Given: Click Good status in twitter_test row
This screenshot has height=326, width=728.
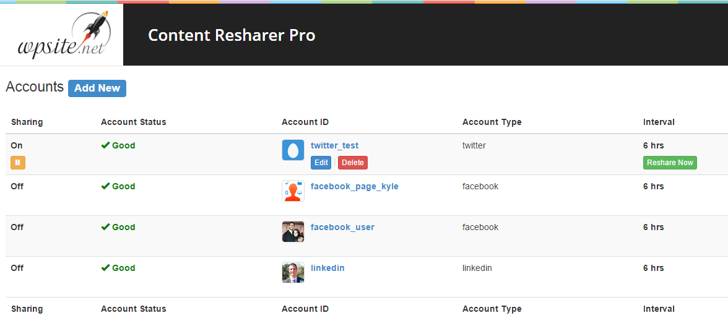Looking at the screenshot, I should pos(118,145).
